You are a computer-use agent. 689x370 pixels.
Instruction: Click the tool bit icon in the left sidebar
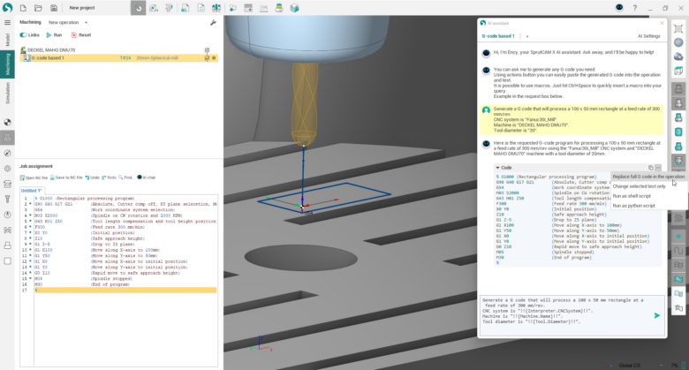pyautogui.click(x=7, y=199)
